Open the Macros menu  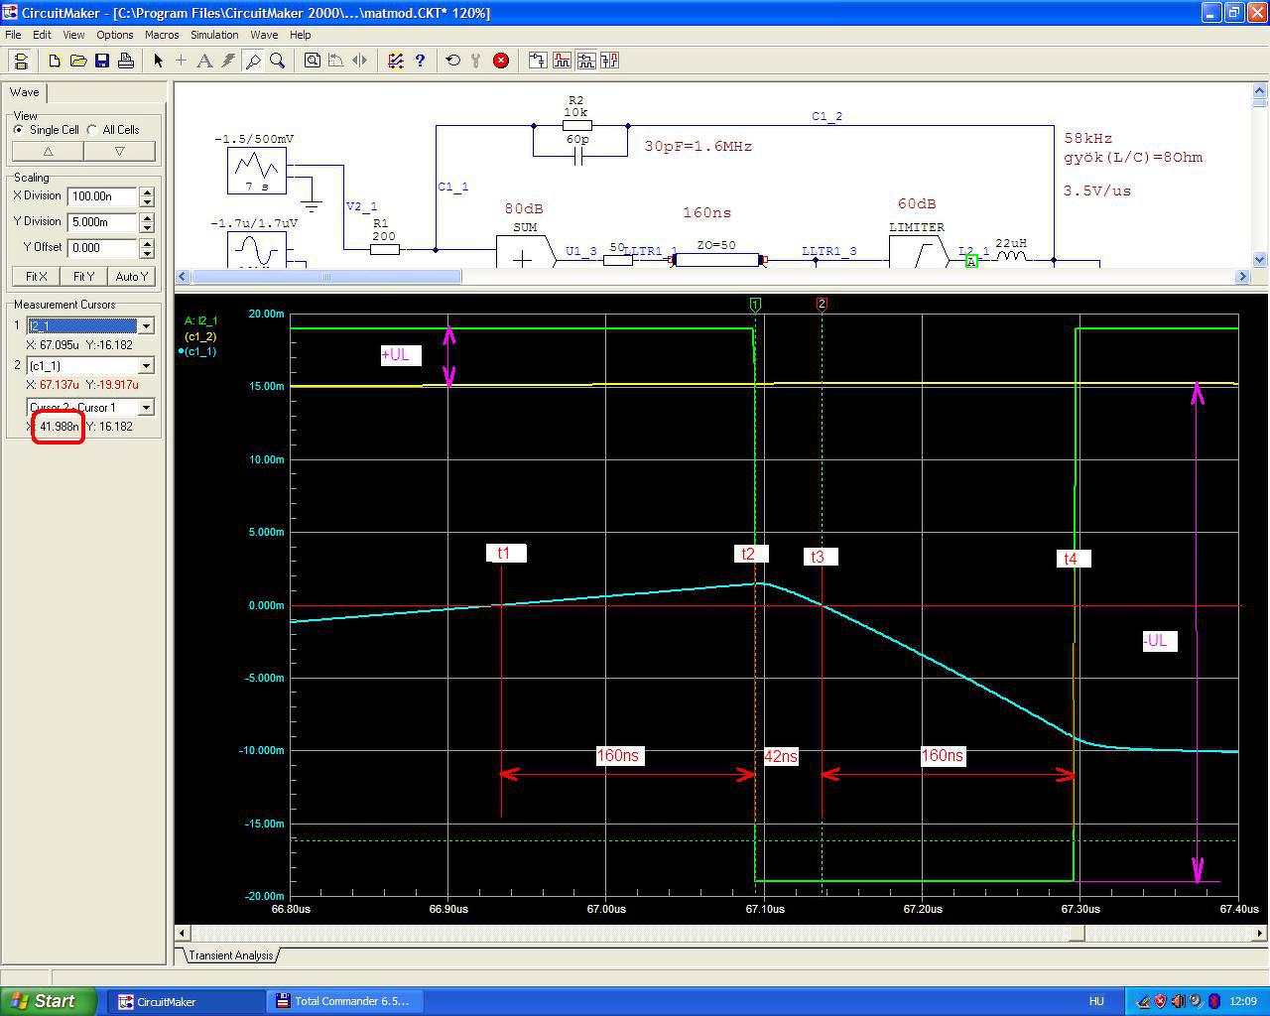[x=162, y=35]
